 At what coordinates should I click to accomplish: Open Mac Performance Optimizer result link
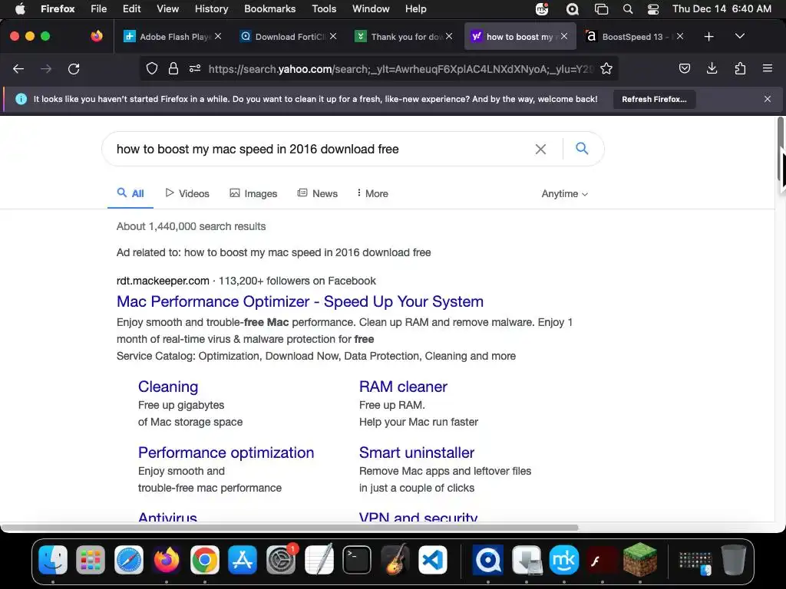coord(300,301)
